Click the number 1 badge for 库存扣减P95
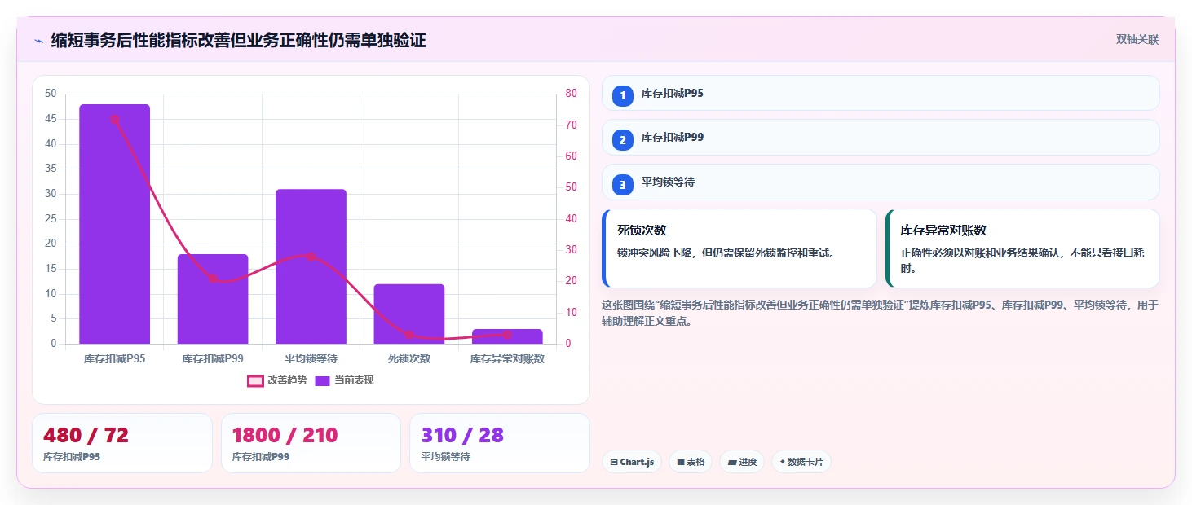 click(623, 95)
